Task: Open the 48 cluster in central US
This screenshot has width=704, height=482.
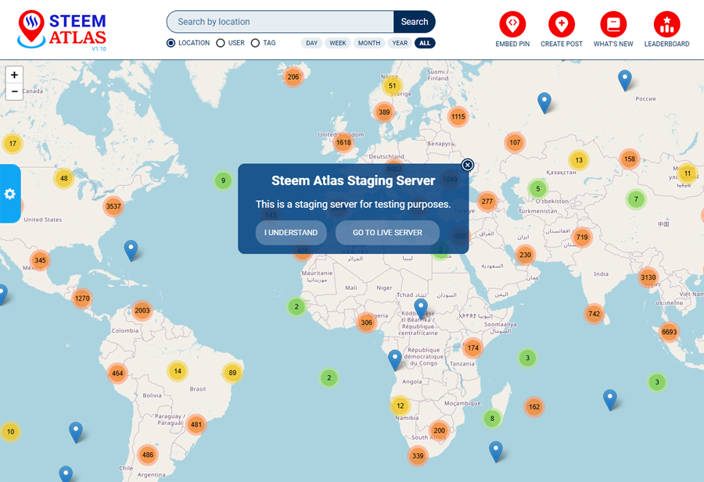Action: point(64,178)
